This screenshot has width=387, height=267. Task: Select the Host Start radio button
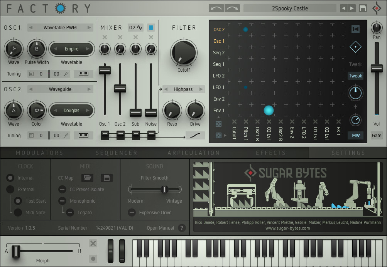coord(18,201)
